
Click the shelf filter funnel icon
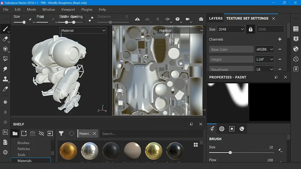click(61, 133)
